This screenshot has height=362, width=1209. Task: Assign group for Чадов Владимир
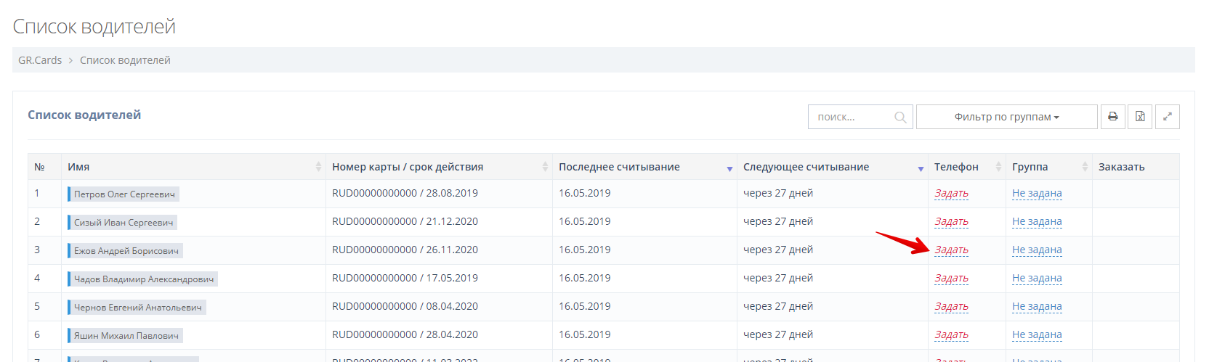point(1037,279)
